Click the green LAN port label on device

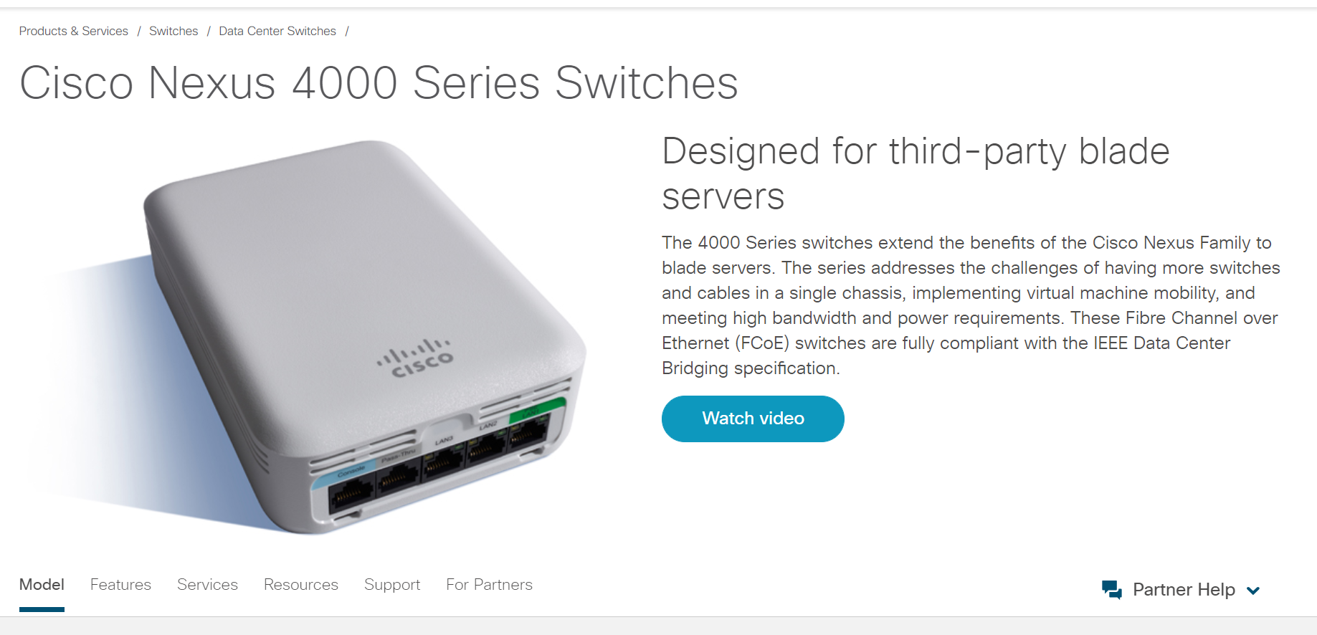pyautogui.click(x=536, y=410)
